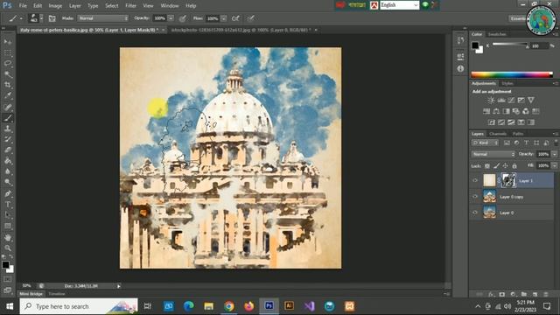Viewport: 560px width, 315px height.
Task: Open layer Opacity dropdown arrow
Action: (x=554, y=154)
